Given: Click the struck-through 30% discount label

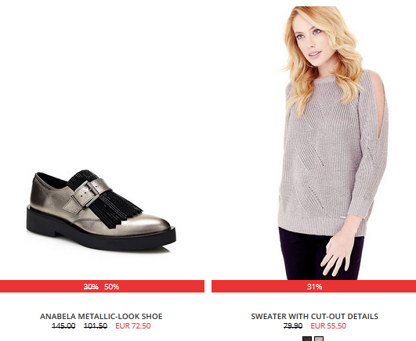Looking at the screenshot, I should pyautogui.click(x=91, y=287).
